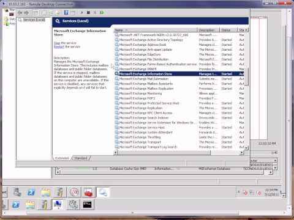
Task: Select Microsoft Exchange EdgeSync service
Action: click(x=179, y=54)
